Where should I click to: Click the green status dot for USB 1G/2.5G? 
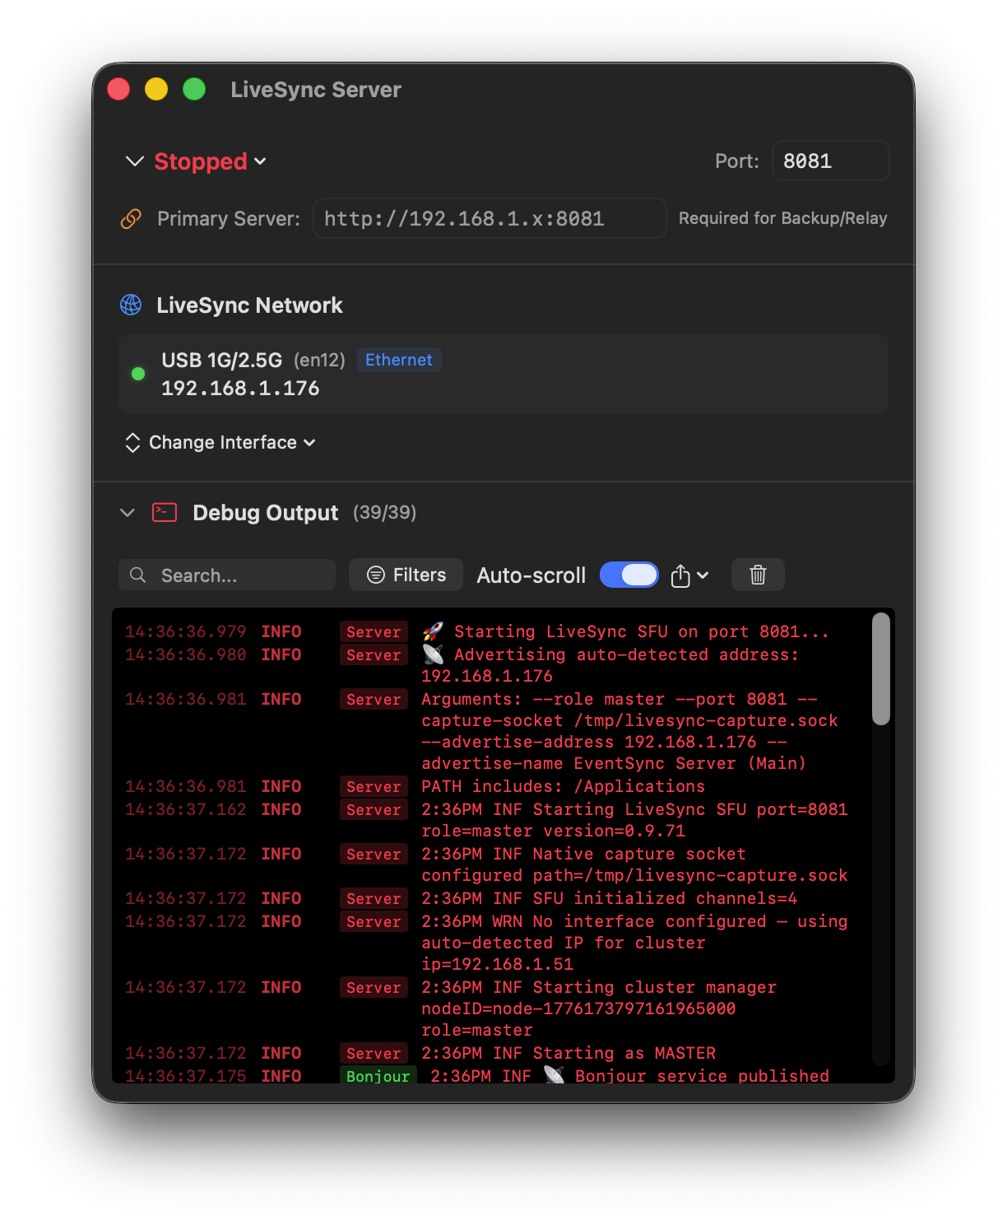pyautogui.click(x=138, y=374)
